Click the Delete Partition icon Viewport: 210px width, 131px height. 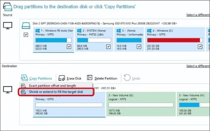point(90,78)
